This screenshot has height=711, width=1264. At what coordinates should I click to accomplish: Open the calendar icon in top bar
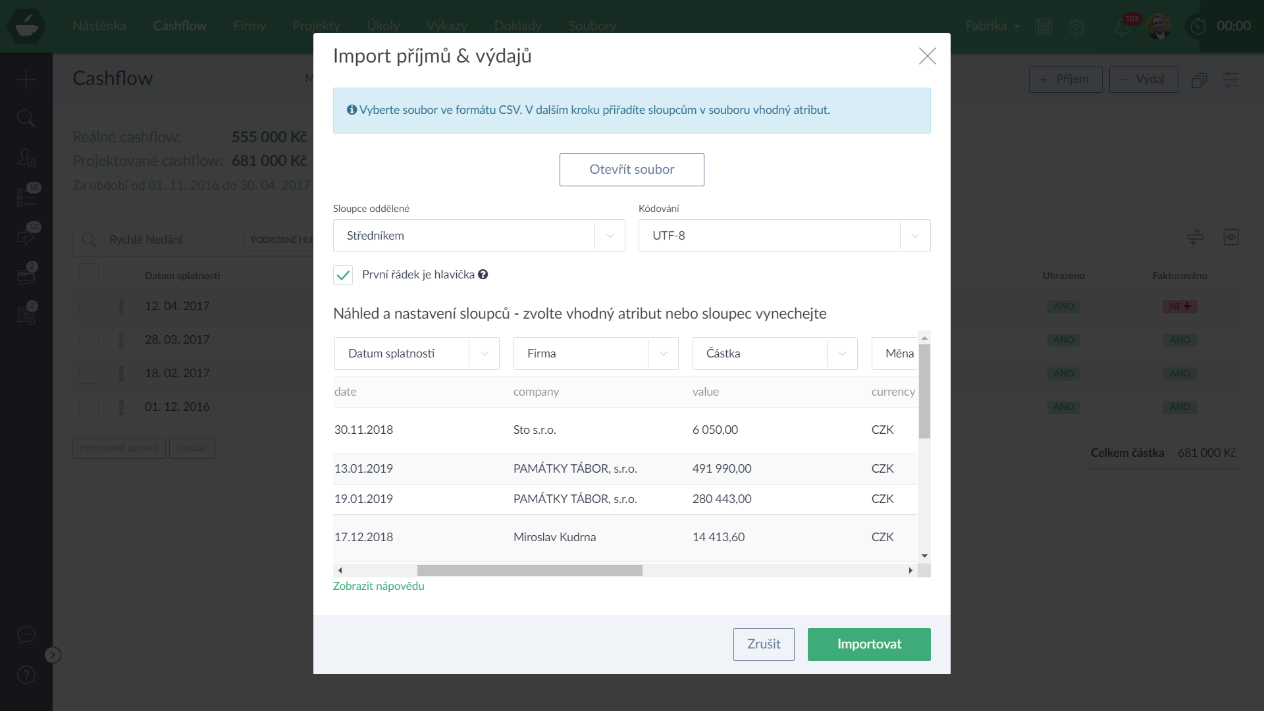point(1043,27)
